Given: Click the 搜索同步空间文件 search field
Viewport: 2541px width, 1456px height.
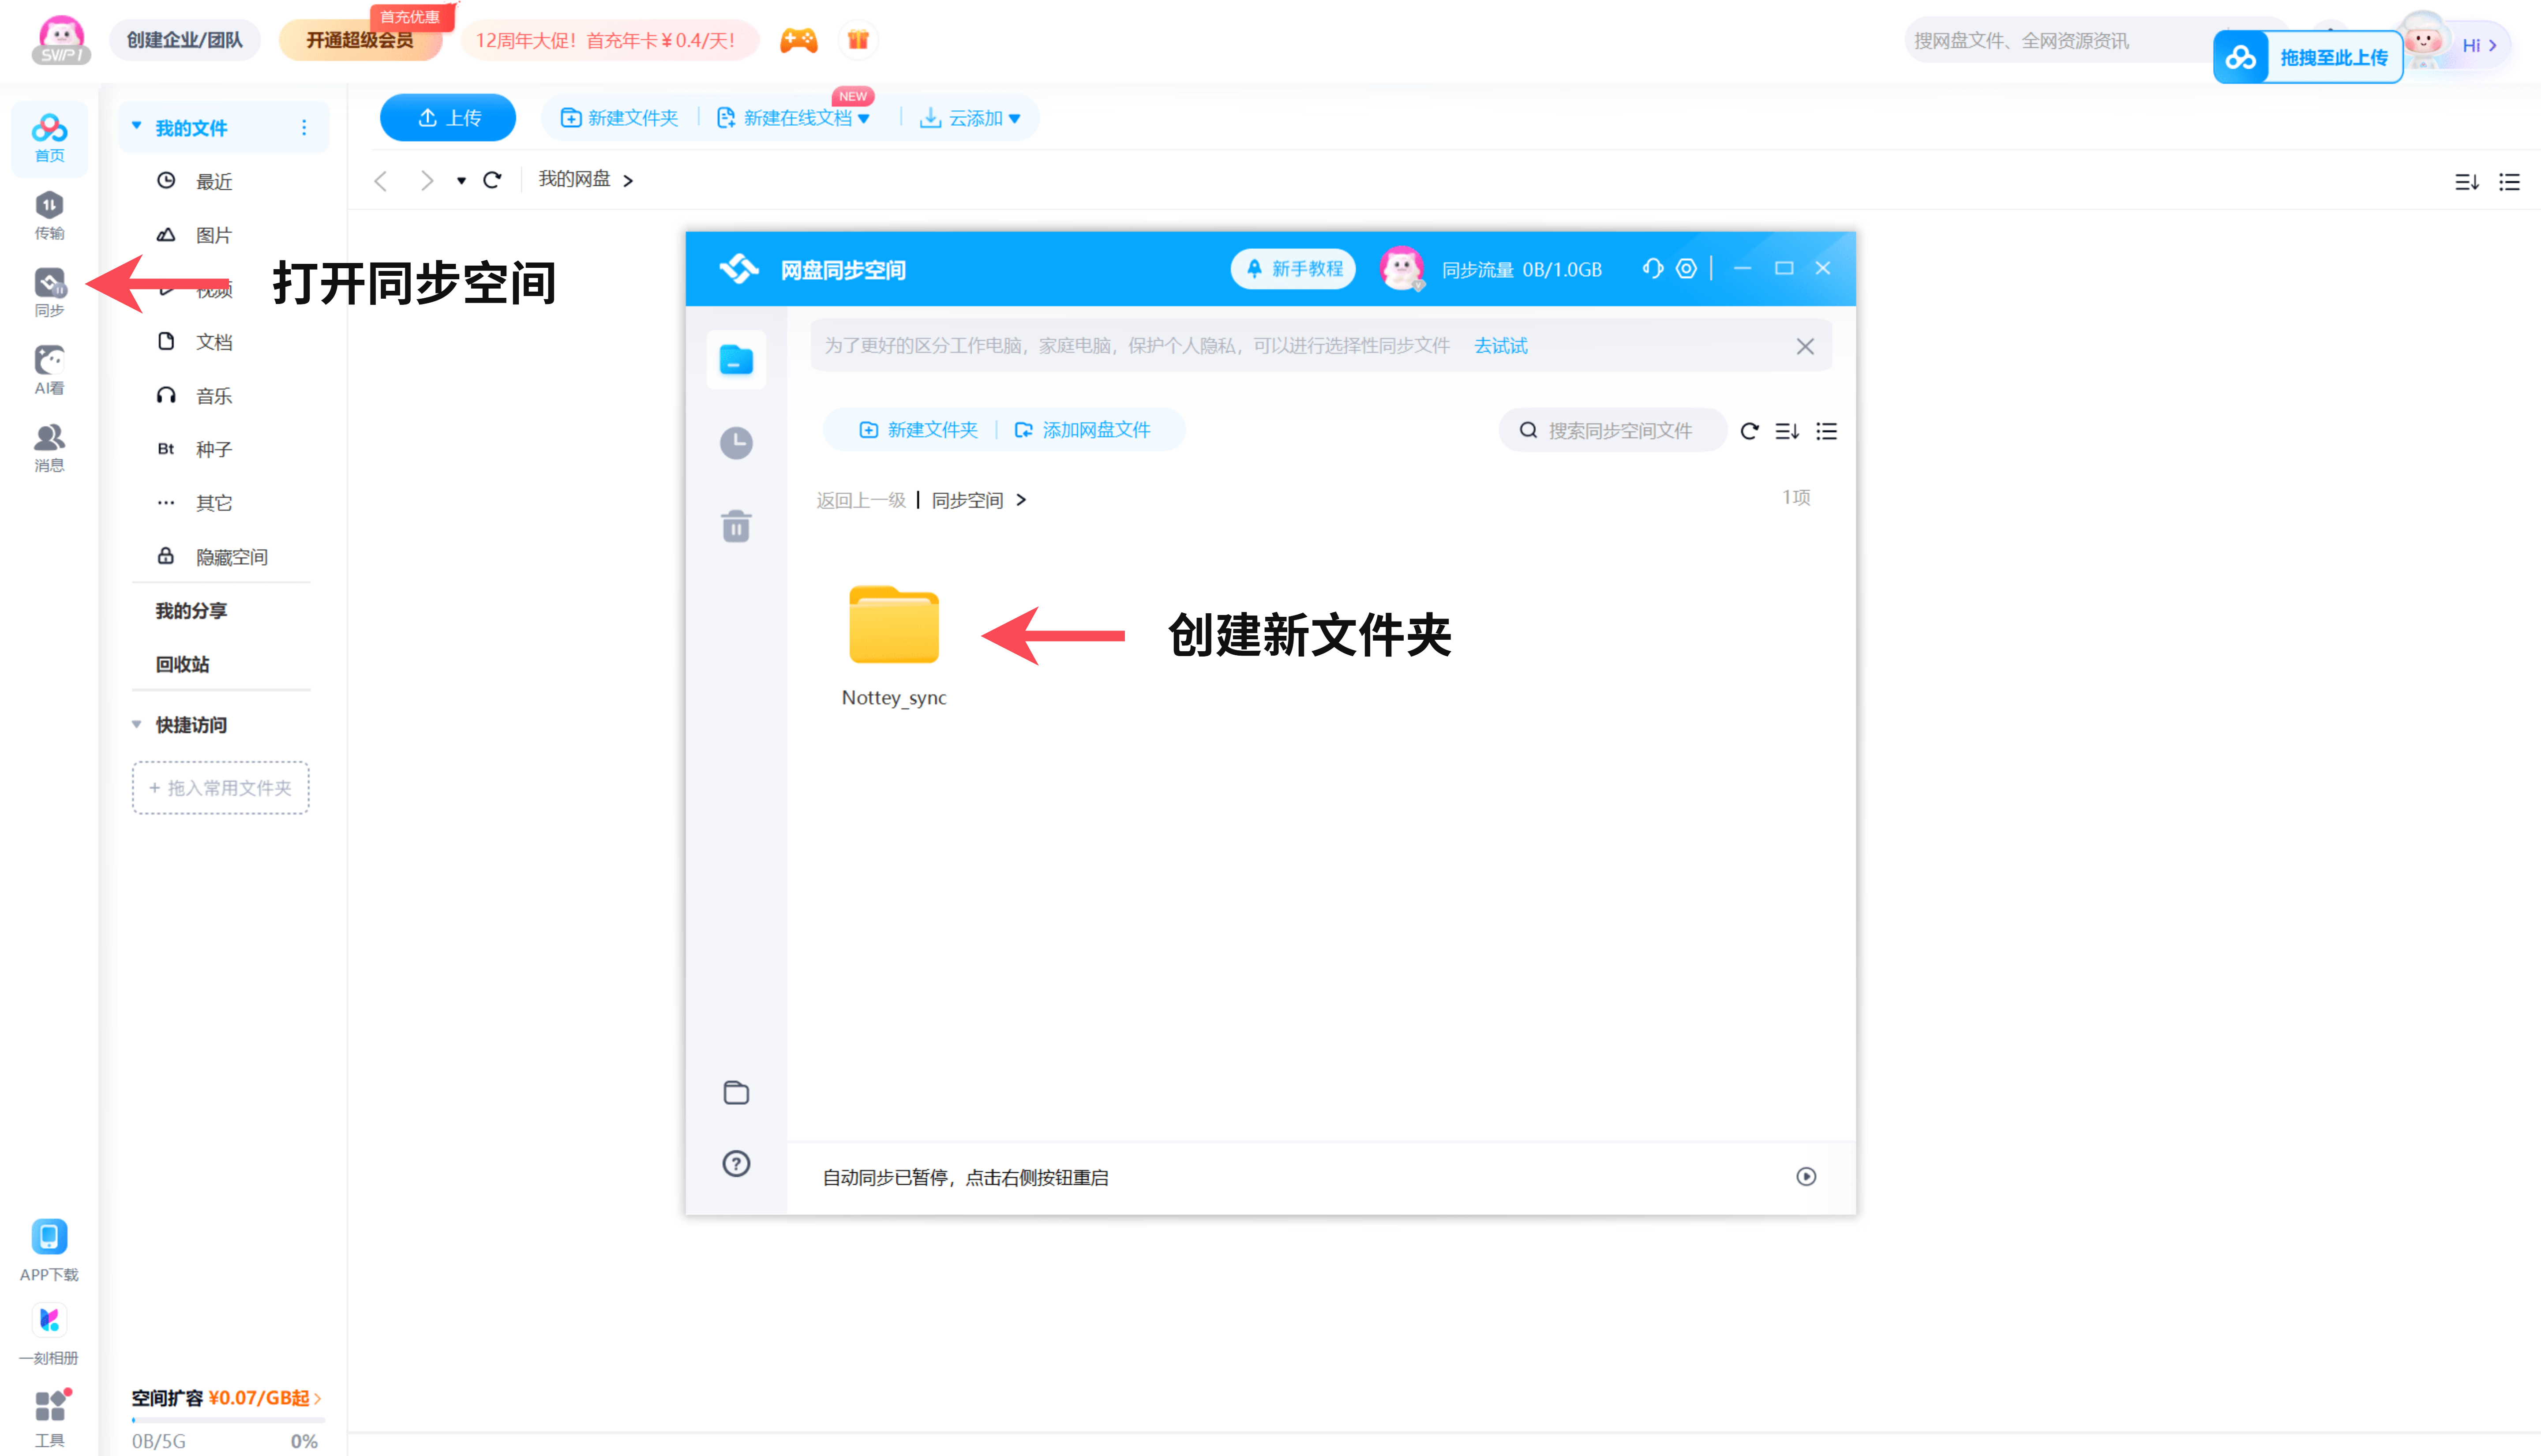Looking at the screenshot, I should point(1612,430).
